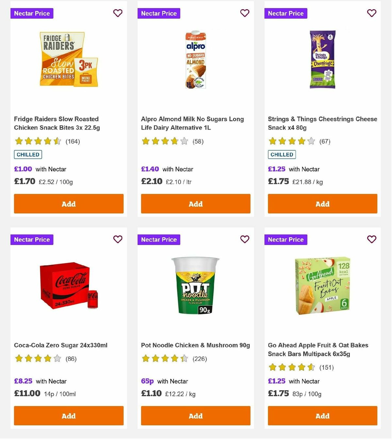Toggle favorite heart on Alpro Almond Milk
Screen dimensions: 392x440
245,13
